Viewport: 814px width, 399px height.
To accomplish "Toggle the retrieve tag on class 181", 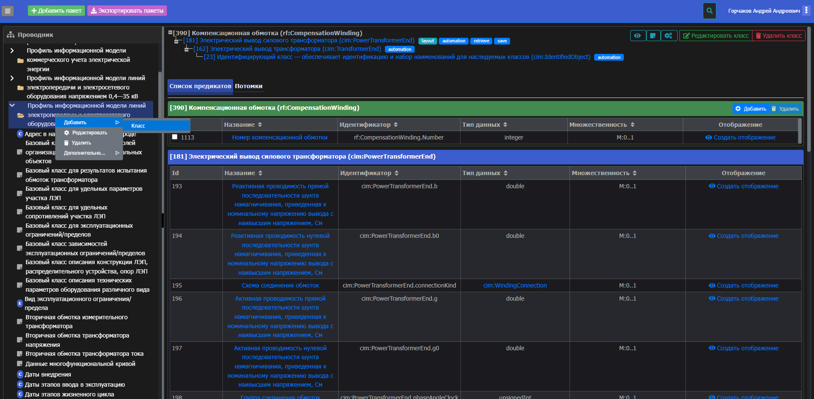I will tap(481, 41).
